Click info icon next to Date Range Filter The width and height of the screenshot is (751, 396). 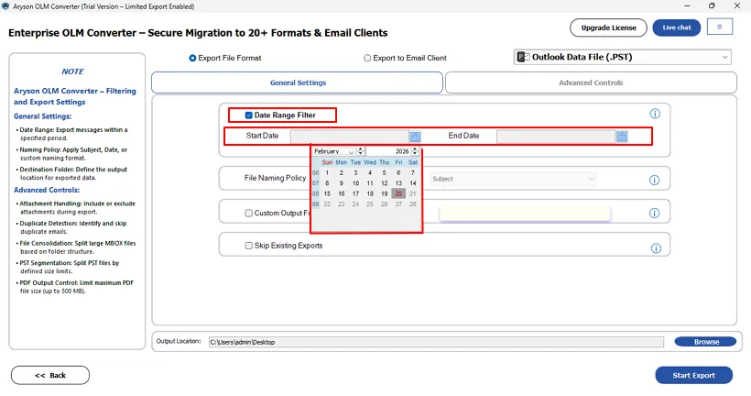click(655, 114)
